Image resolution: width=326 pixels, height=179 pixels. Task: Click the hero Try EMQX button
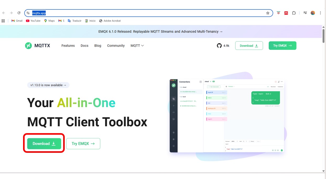[83, 144]
